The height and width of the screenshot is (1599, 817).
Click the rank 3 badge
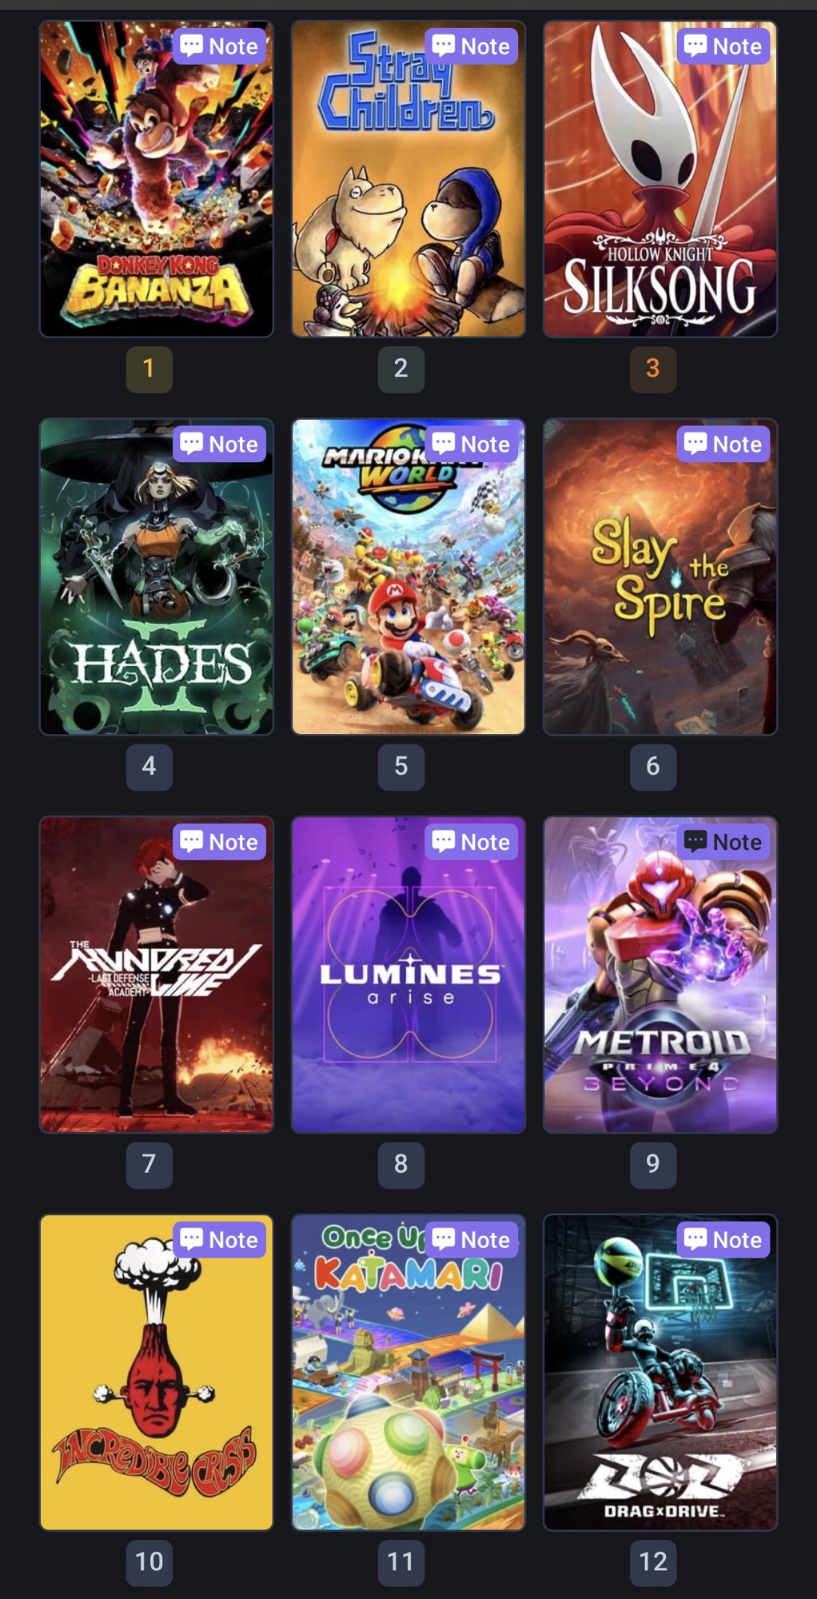pyautogui.click(x=653, y=369)
